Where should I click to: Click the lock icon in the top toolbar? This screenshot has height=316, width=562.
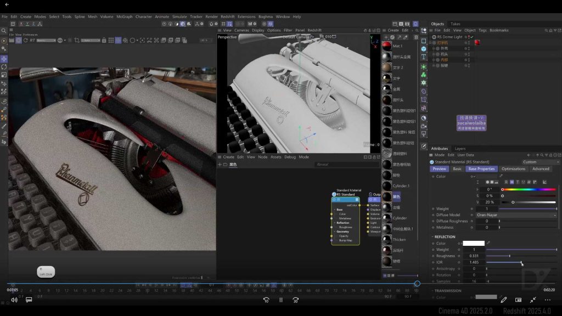[x=104, y=40]
